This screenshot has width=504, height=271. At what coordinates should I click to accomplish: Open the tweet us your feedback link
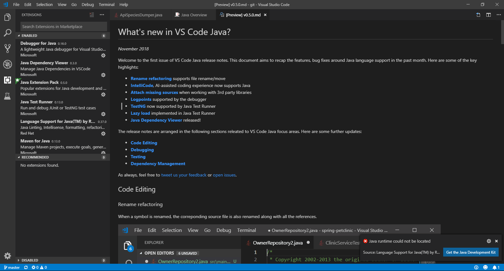point(184,175)
